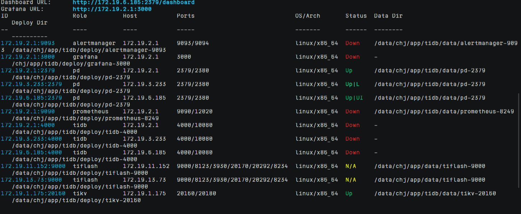The image size is (521, 214).
Task: Click the Ports column header
Action: tap(186, 16)
